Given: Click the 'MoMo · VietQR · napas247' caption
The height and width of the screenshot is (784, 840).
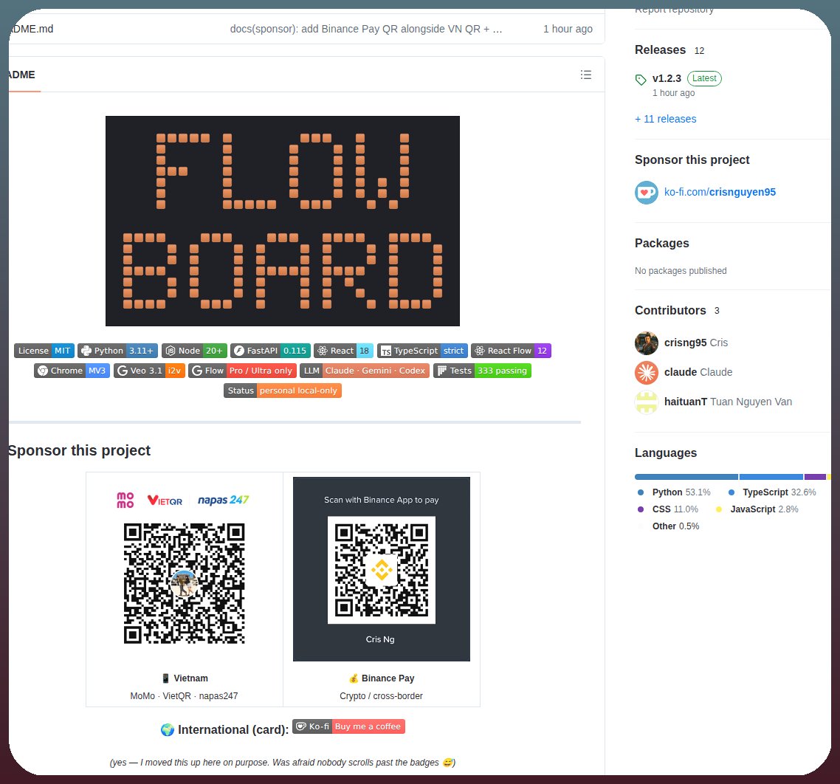Looking at the screenshot, I should point(184,695).
